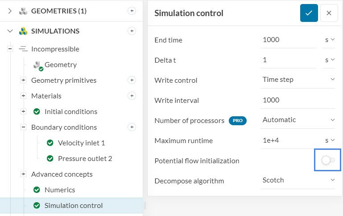Click the plus icon beside GEOMETRIES
The width and height of the screenshot is (343, 216).
coord(132,11)
